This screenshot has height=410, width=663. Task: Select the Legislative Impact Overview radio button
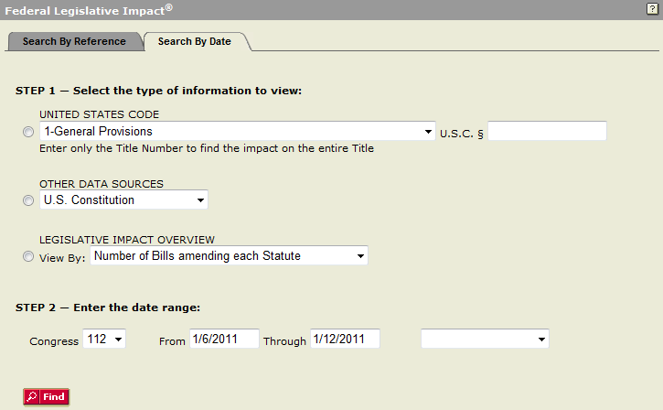point(28,256)
